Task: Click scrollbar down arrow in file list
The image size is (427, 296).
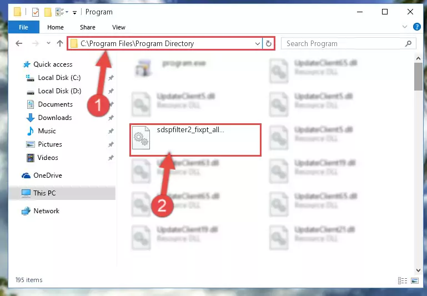Action: point(418,270)
